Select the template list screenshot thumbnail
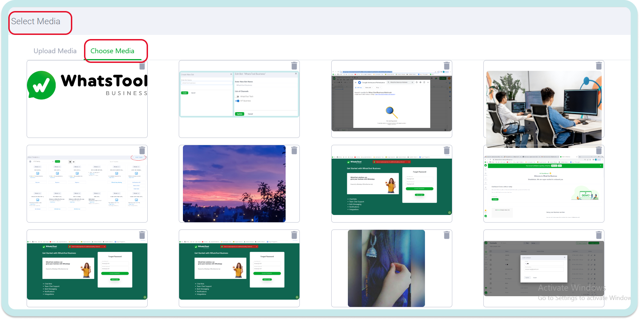639x319 pixels. [x=87, y=183]
